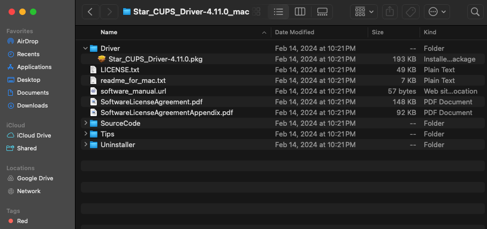Collapse the Driver folder
The image size is (487, 229).
(86, 48)
